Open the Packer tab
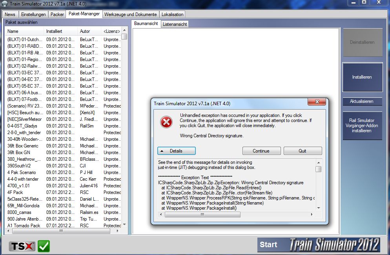The image size is (390, 255). (57, 14)
